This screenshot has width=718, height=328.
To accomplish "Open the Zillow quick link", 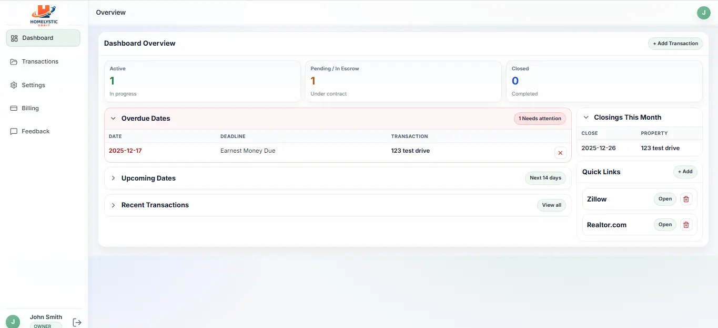I will click(x=664, y=199).
